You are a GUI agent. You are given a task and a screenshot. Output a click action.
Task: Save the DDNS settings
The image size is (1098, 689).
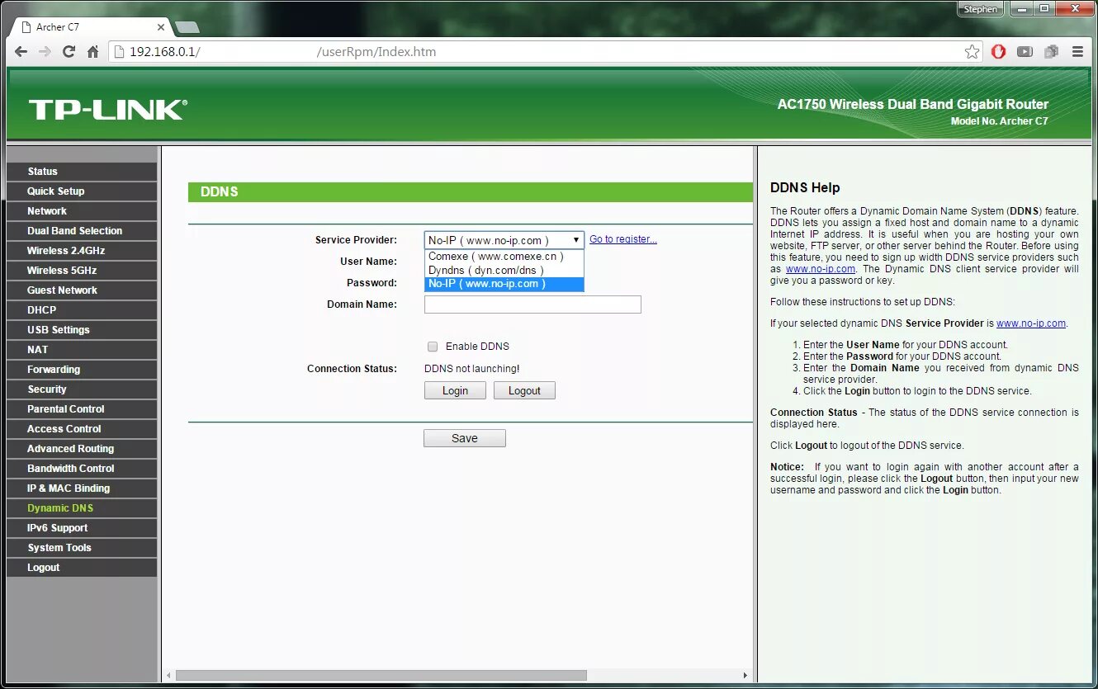tap(465, 438)
